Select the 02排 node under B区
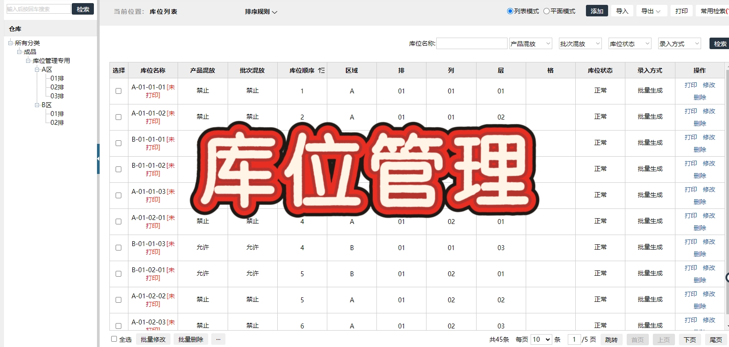Image resolution: width=729 pixels, height=347 pixels. pyautogui.click(x=57, y=123)
